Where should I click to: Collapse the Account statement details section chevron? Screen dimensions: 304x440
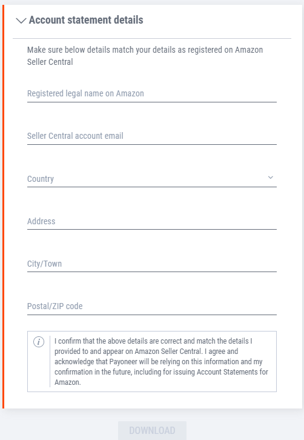click(21, 21)
